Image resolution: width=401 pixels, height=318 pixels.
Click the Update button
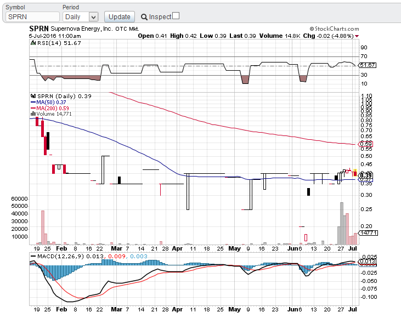tap(120, 17)
